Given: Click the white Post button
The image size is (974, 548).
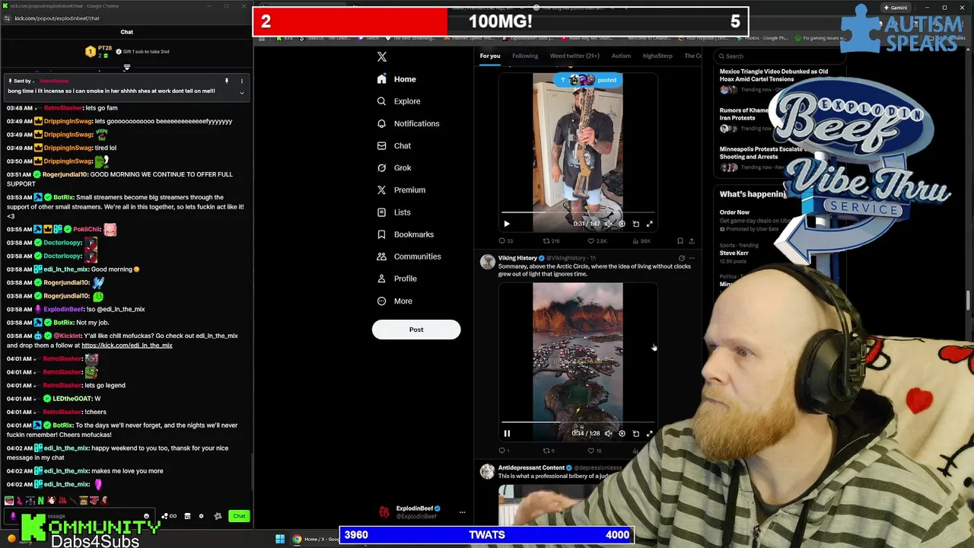Looking at the screenshot, I should [x=416, y=330].
